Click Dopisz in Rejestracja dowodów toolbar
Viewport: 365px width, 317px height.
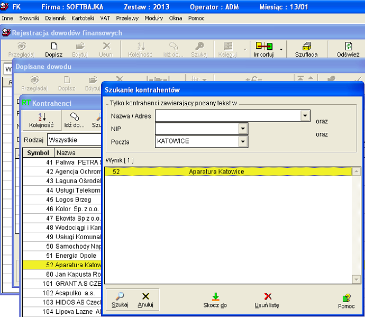click(54, 49)
